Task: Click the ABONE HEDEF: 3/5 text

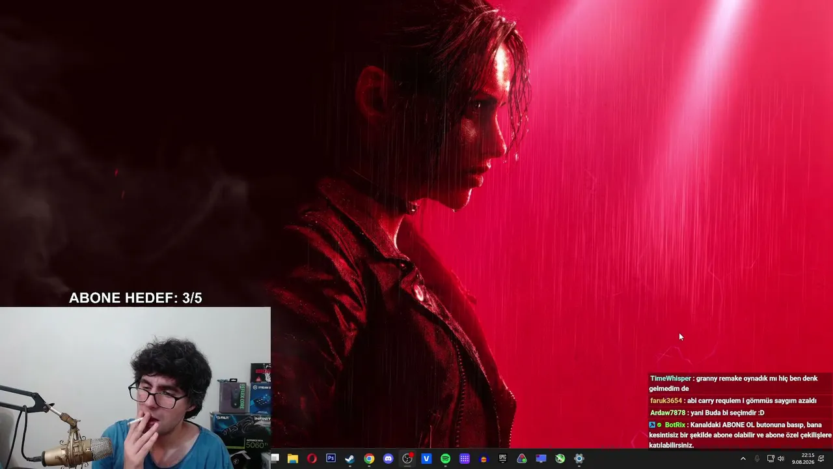Action: tap(135, 298)
